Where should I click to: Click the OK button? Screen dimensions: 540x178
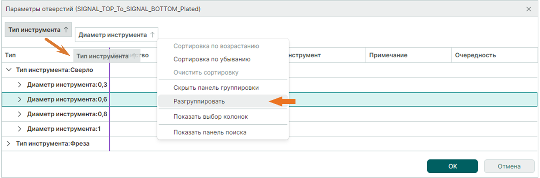click(452, 166)
